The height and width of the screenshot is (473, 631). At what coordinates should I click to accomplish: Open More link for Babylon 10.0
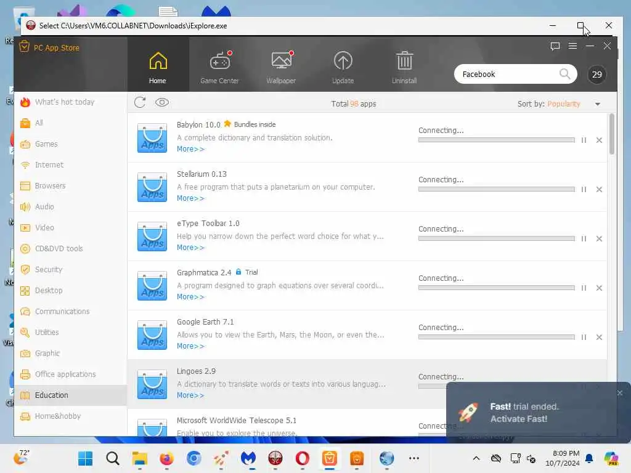190,149
